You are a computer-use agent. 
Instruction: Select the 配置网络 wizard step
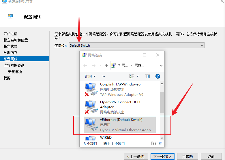pyautogui.click(x=25, y=59)
